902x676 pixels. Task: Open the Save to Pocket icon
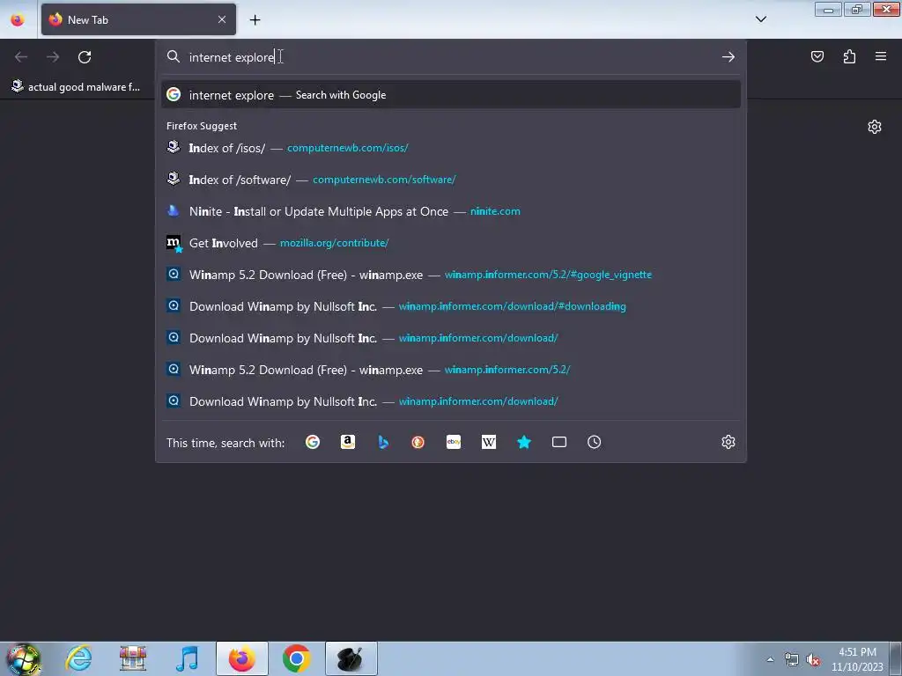(817, 56)
